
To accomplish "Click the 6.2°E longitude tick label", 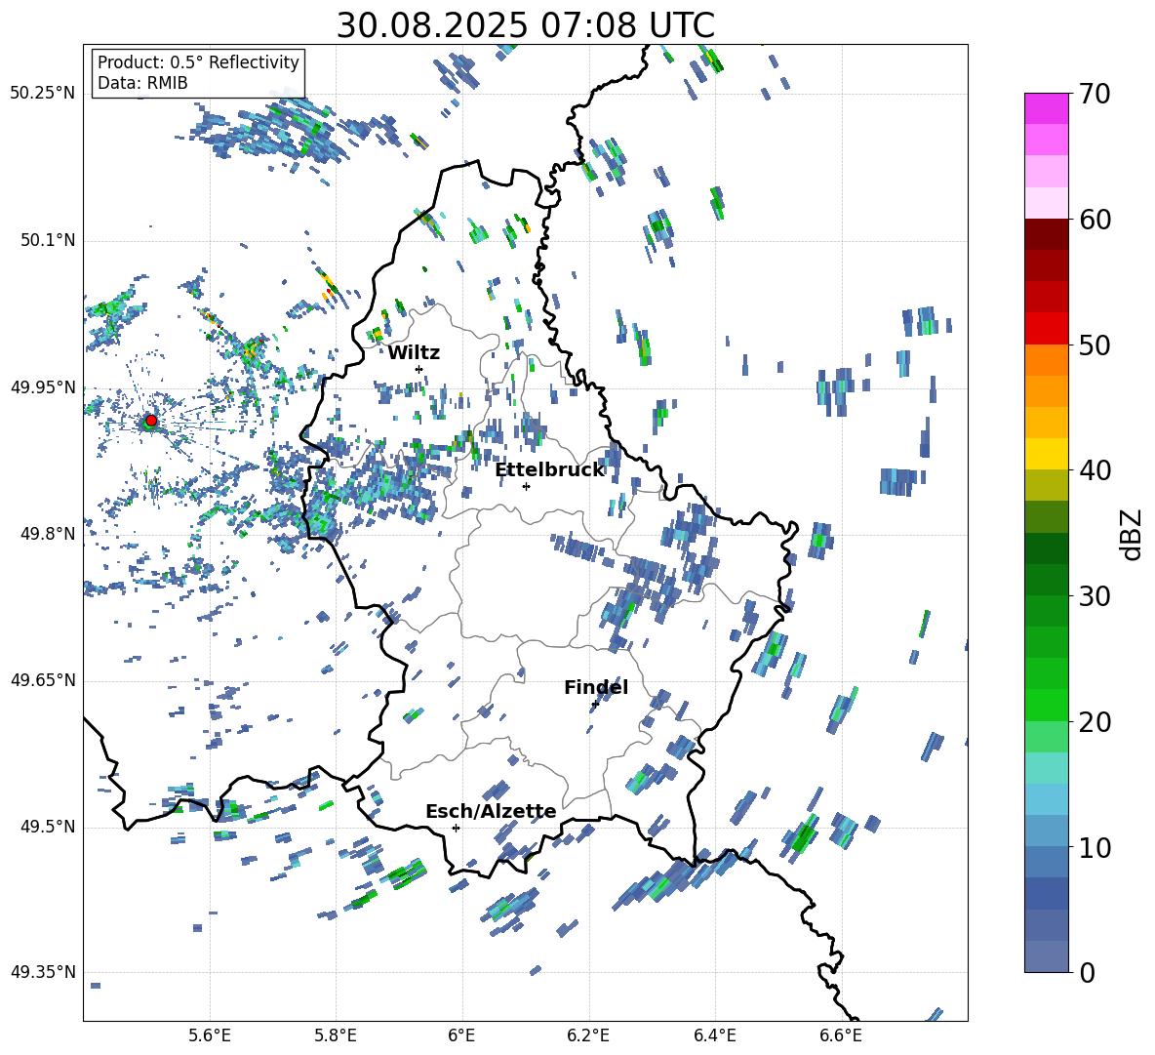I will (588, 1035).
